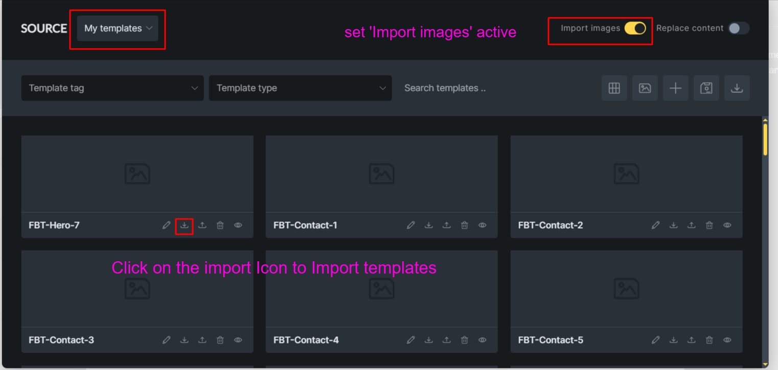Open the My templates source dropdown
The width and height of the screenshot is (778, 370).
tap(118, 29)
